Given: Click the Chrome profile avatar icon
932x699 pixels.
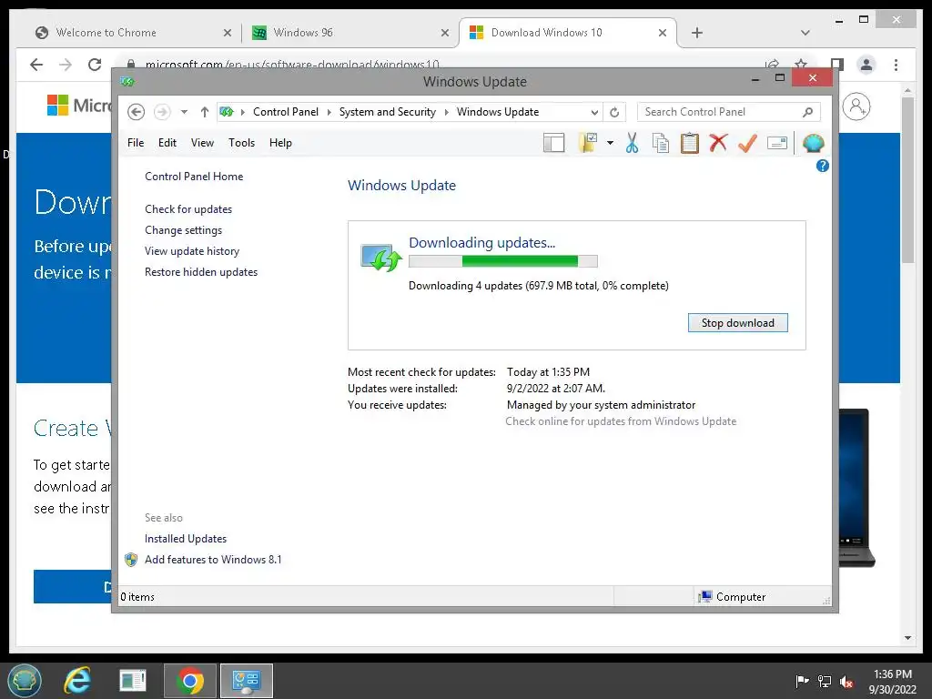Looking at the screenshot, I should click(x=866, y=65).
